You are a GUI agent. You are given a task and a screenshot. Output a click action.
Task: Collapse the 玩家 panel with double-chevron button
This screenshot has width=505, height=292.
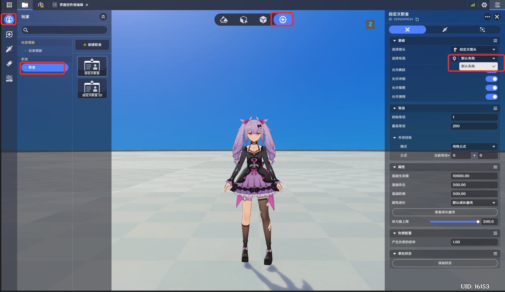[x=103, y=17]
